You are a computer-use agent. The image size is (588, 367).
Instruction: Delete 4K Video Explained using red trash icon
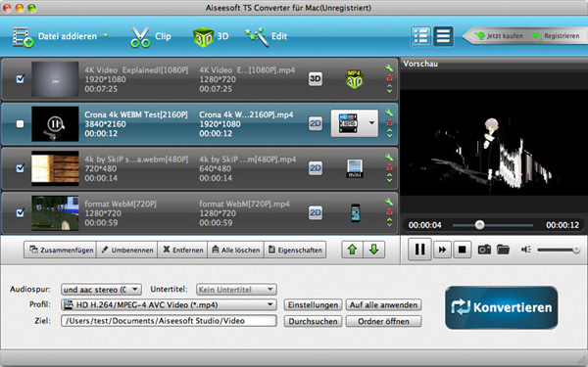389,78
